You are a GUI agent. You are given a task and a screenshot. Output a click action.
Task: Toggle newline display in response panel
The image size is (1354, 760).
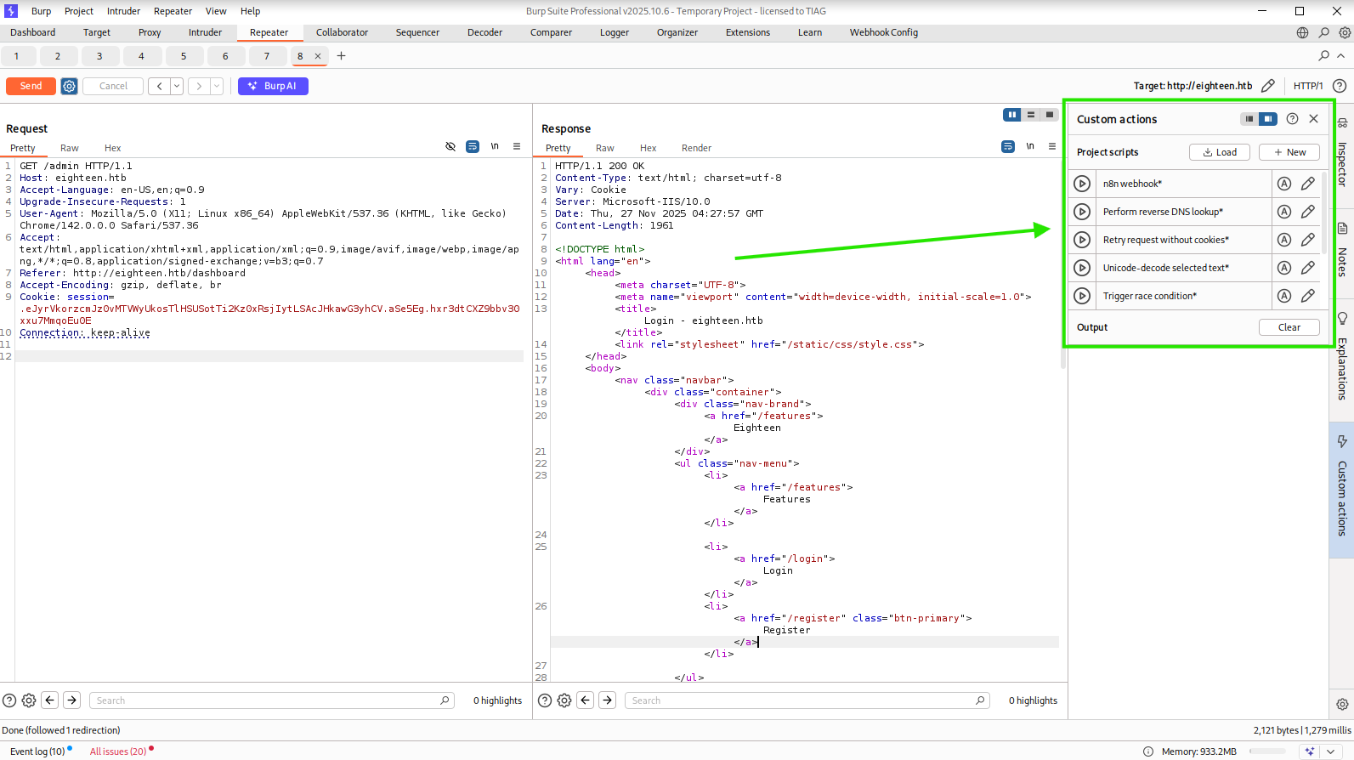(1029, 147)
